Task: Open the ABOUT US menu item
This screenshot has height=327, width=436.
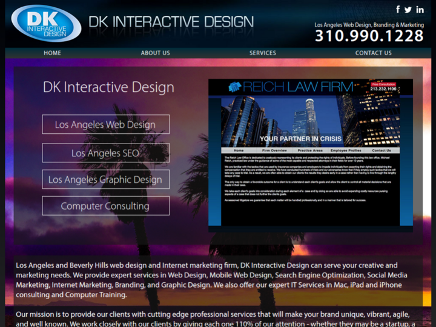Action: tap(155, 53)
